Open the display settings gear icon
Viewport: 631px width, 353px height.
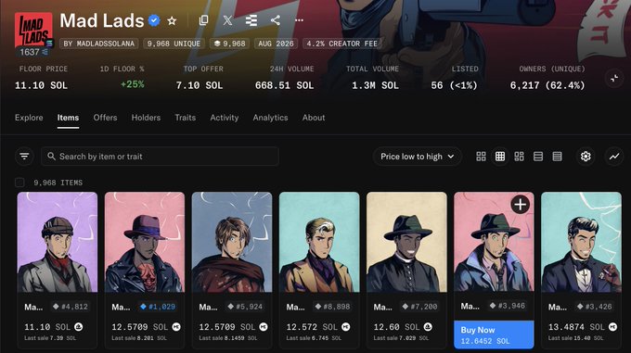586,157
